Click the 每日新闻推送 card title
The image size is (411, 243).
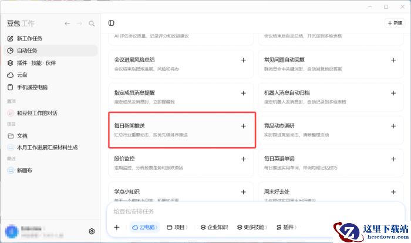click(130, 126)
